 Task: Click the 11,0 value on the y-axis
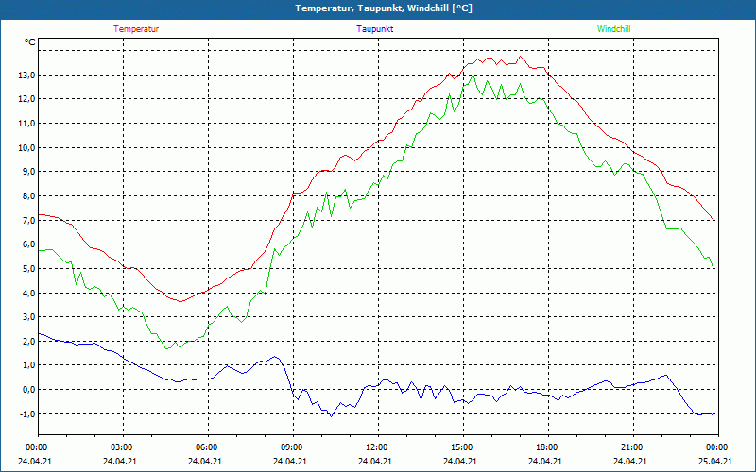26,124
